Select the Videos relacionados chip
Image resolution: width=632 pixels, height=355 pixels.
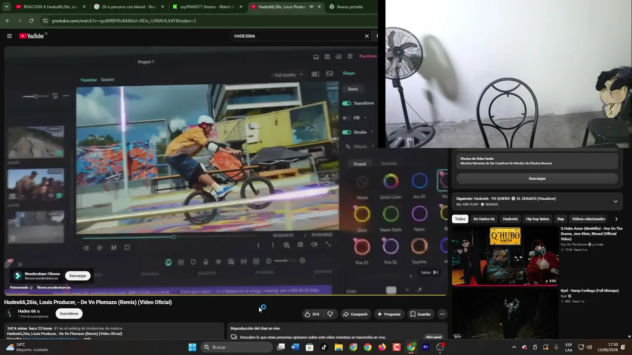click(589, 219)
